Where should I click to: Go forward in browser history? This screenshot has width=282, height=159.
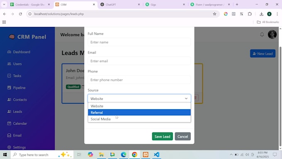click(12, 14)
